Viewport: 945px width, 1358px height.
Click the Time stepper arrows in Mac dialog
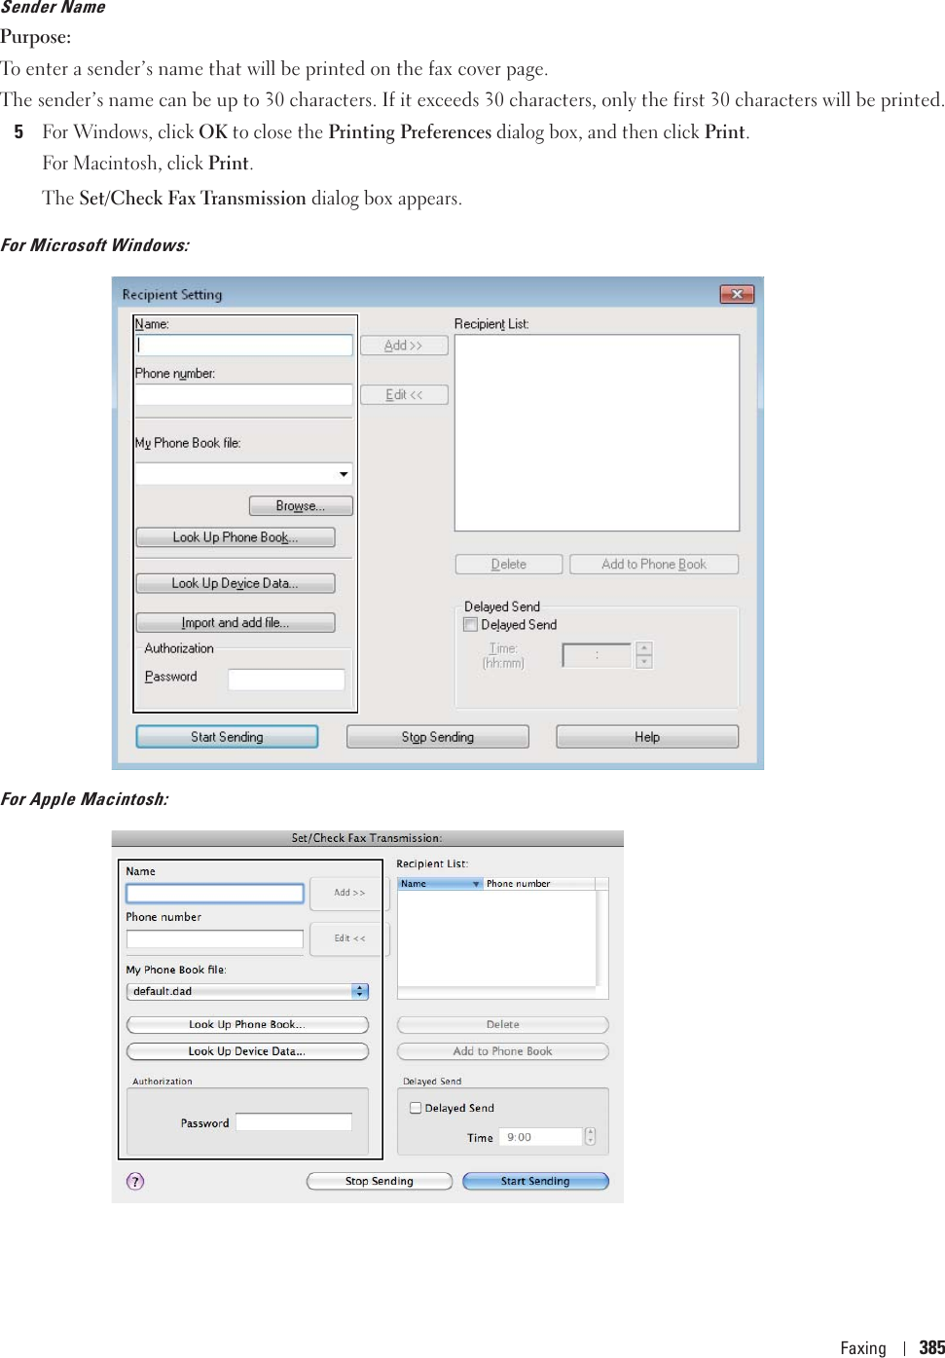click(590, 1137)
